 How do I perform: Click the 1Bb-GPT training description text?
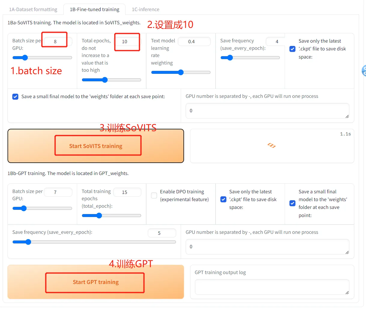point(68,173)
